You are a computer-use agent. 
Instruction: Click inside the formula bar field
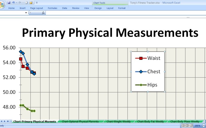pos(126,13)
